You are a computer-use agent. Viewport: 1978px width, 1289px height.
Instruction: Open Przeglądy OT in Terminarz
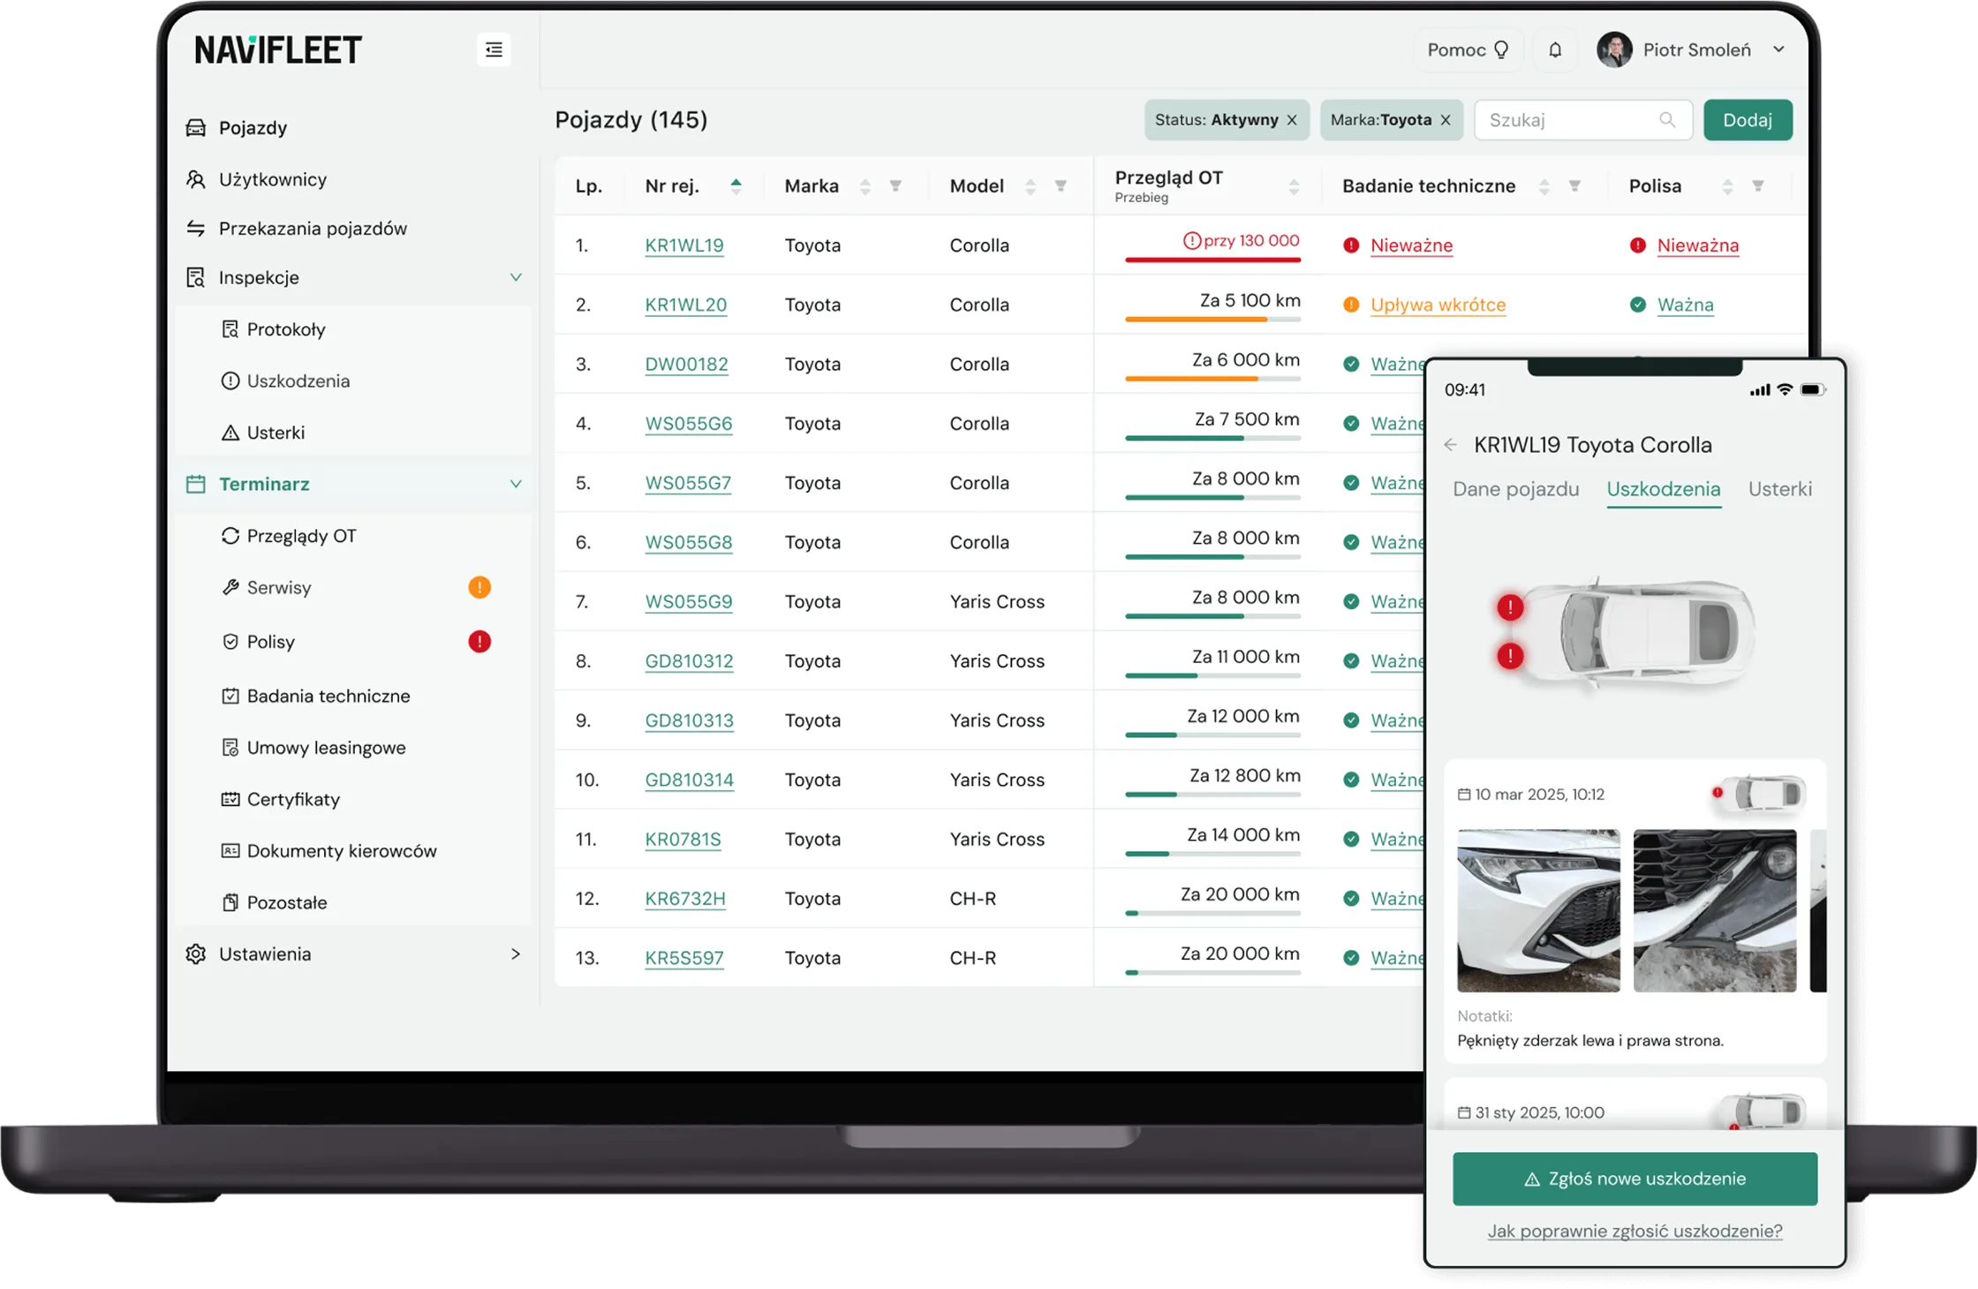click(288, 536)
